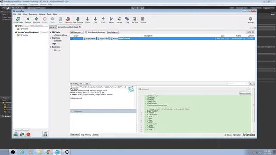276x155 pixels.
Task: Open the Repository menu
Action: click(x=33, y=14)
